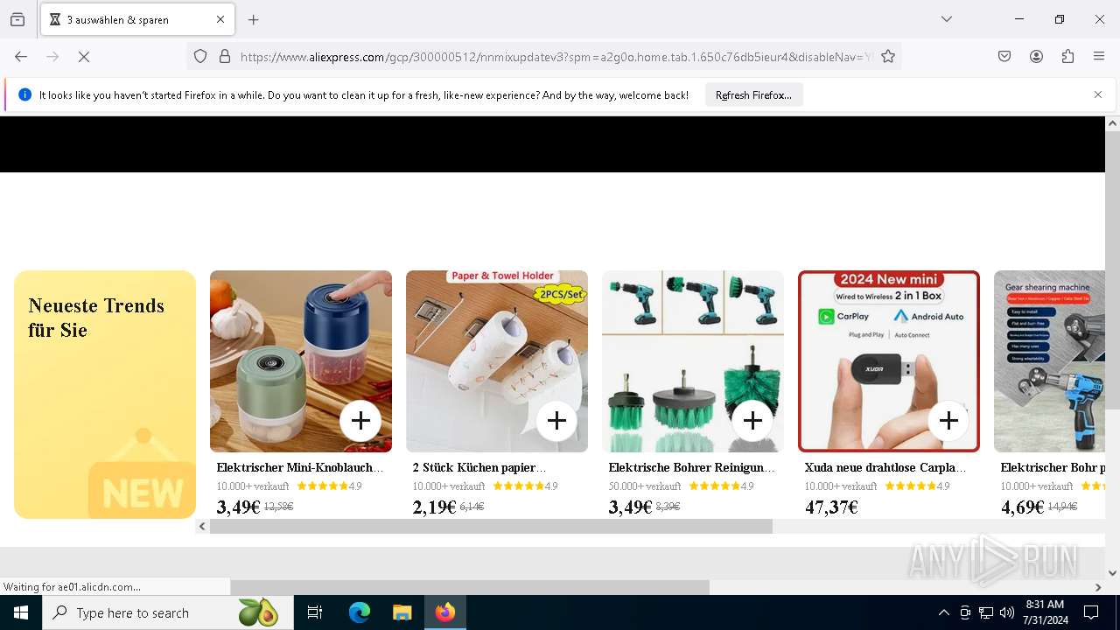Show hidden system tray icons chevron
The height and width of the screenshot is (630, 1120).
click(x=943, y=612)
